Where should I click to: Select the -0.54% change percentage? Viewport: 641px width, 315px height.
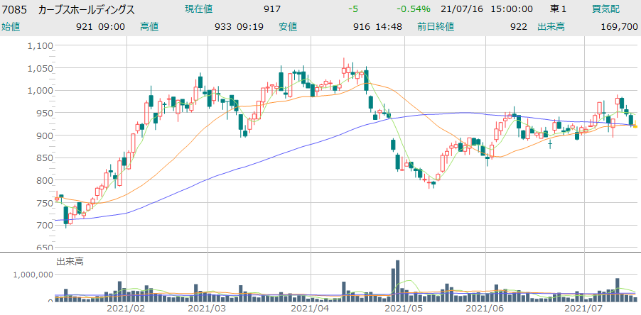(x=411, y=9)
